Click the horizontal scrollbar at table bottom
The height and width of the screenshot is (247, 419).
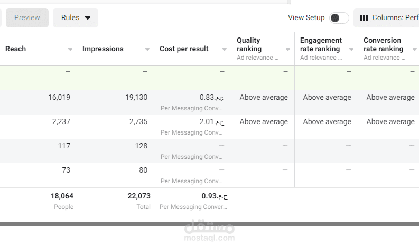click(x=209, y=224)
